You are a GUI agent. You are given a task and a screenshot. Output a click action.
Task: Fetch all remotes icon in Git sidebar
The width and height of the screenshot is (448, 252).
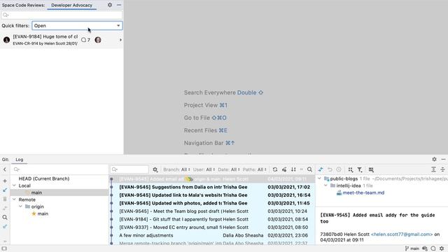(5, 227)
